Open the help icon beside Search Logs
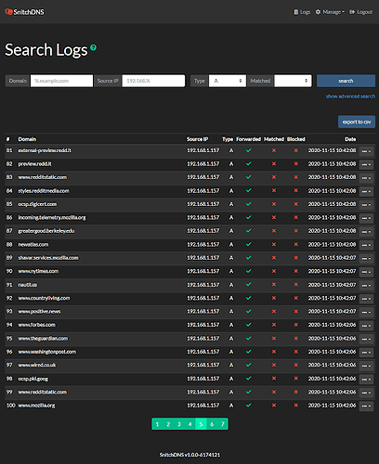 point(93,47)
